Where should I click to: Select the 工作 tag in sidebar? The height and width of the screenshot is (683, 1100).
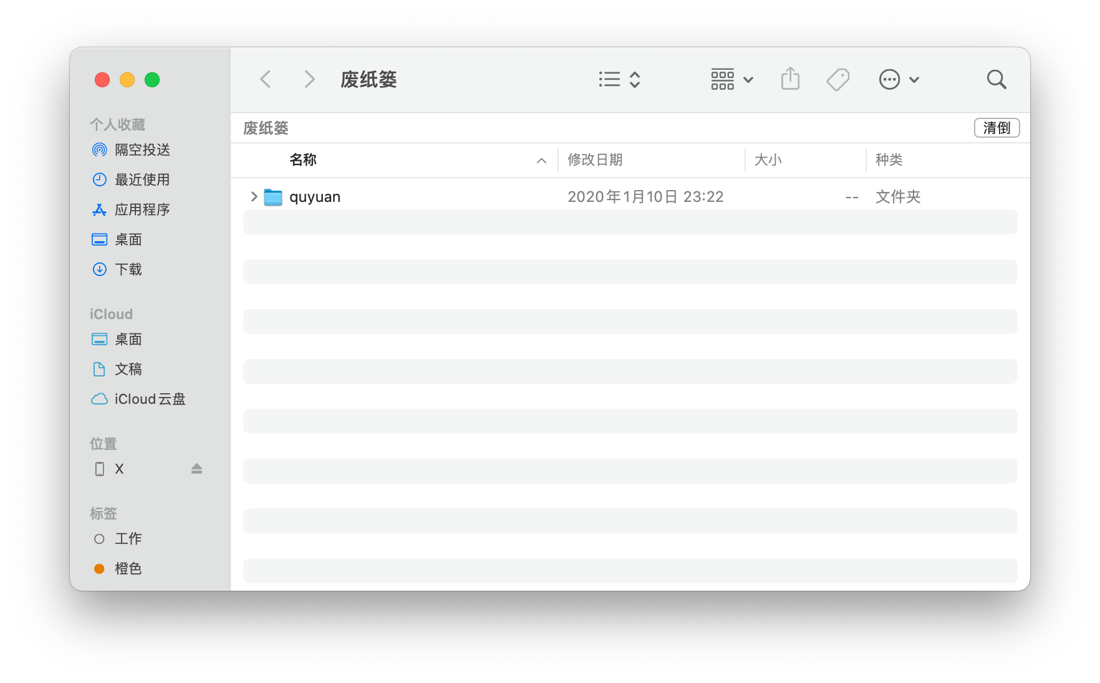click(x=128, y=538)
